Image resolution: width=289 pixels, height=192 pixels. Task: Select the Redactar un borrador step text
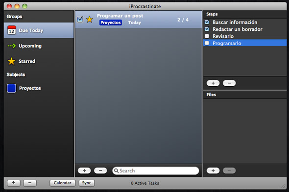point(238,29)
